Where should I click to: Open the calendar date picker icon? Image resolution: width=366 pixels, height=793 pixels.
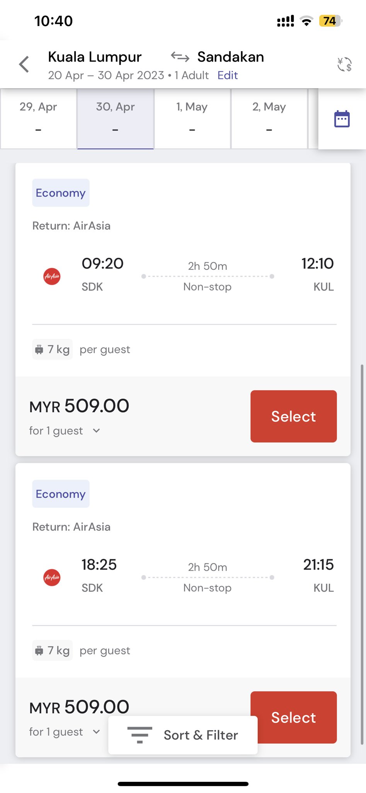[342, 119]
